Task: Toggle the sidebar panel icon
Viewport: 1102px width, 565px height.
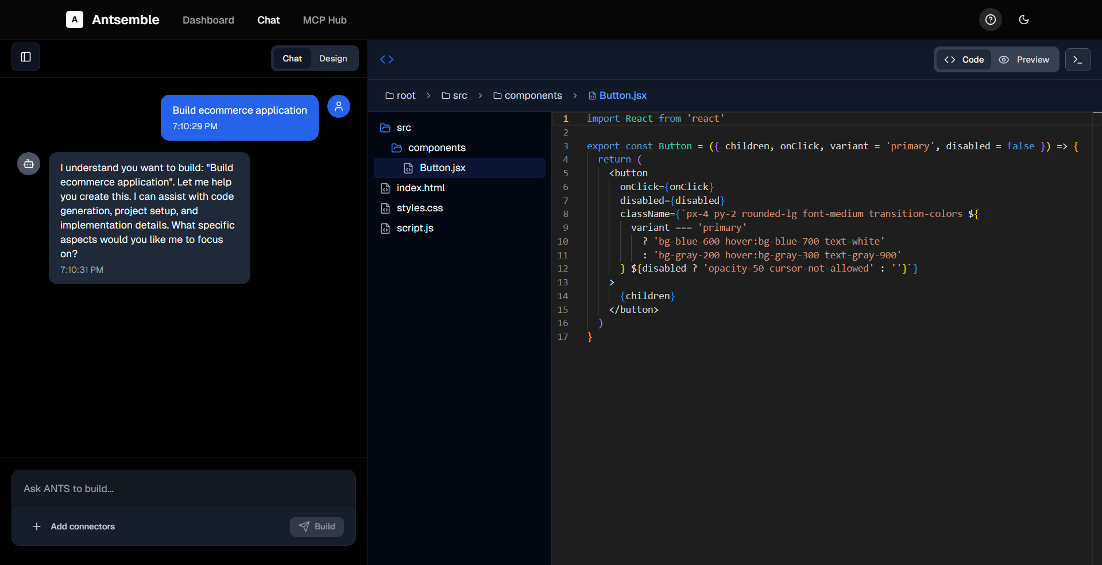Action: [x=25, y=57]
